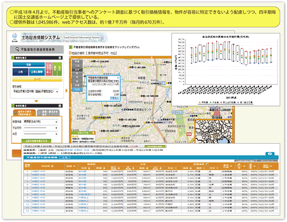This screenshot has height=222, width=287.
Task: Click the blue 第1四分位数 legend marker in the chart
Action: pos(238,102)
